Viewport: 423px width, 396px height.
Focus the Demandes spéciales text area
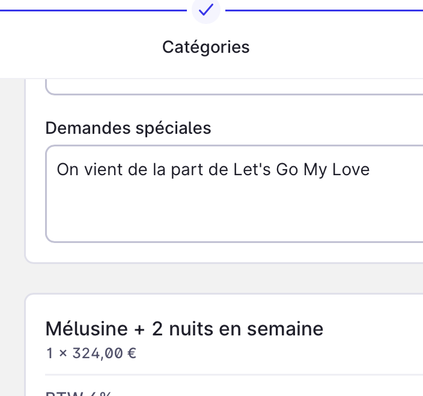(x=234, y=194)
